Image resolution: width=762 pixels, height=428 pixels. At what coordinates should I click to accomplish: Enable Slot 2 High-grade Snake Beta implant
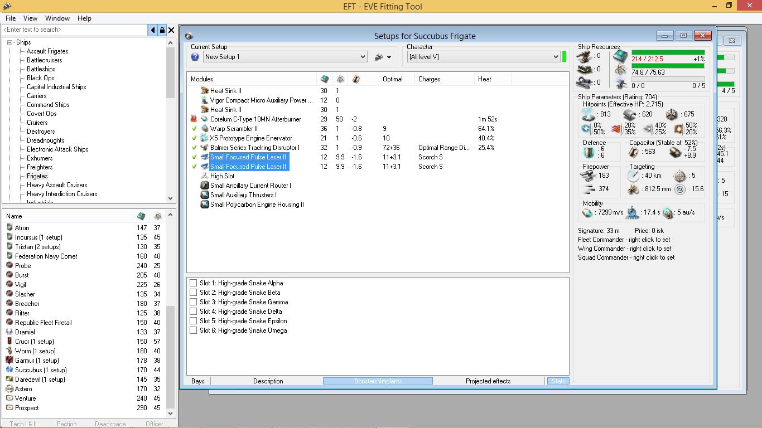[194, 293]
